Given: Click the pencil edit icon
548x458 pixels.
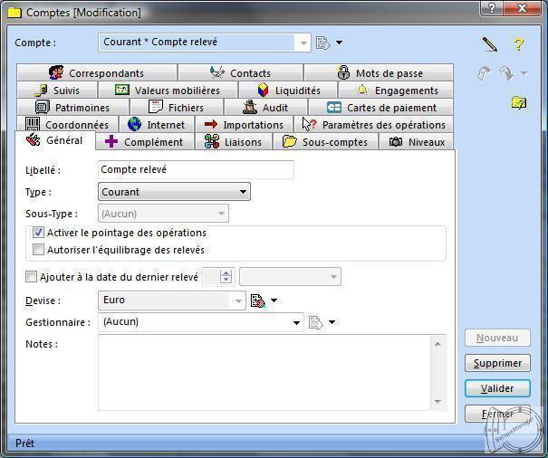Looking at the screenshot, I should point(490,43).
